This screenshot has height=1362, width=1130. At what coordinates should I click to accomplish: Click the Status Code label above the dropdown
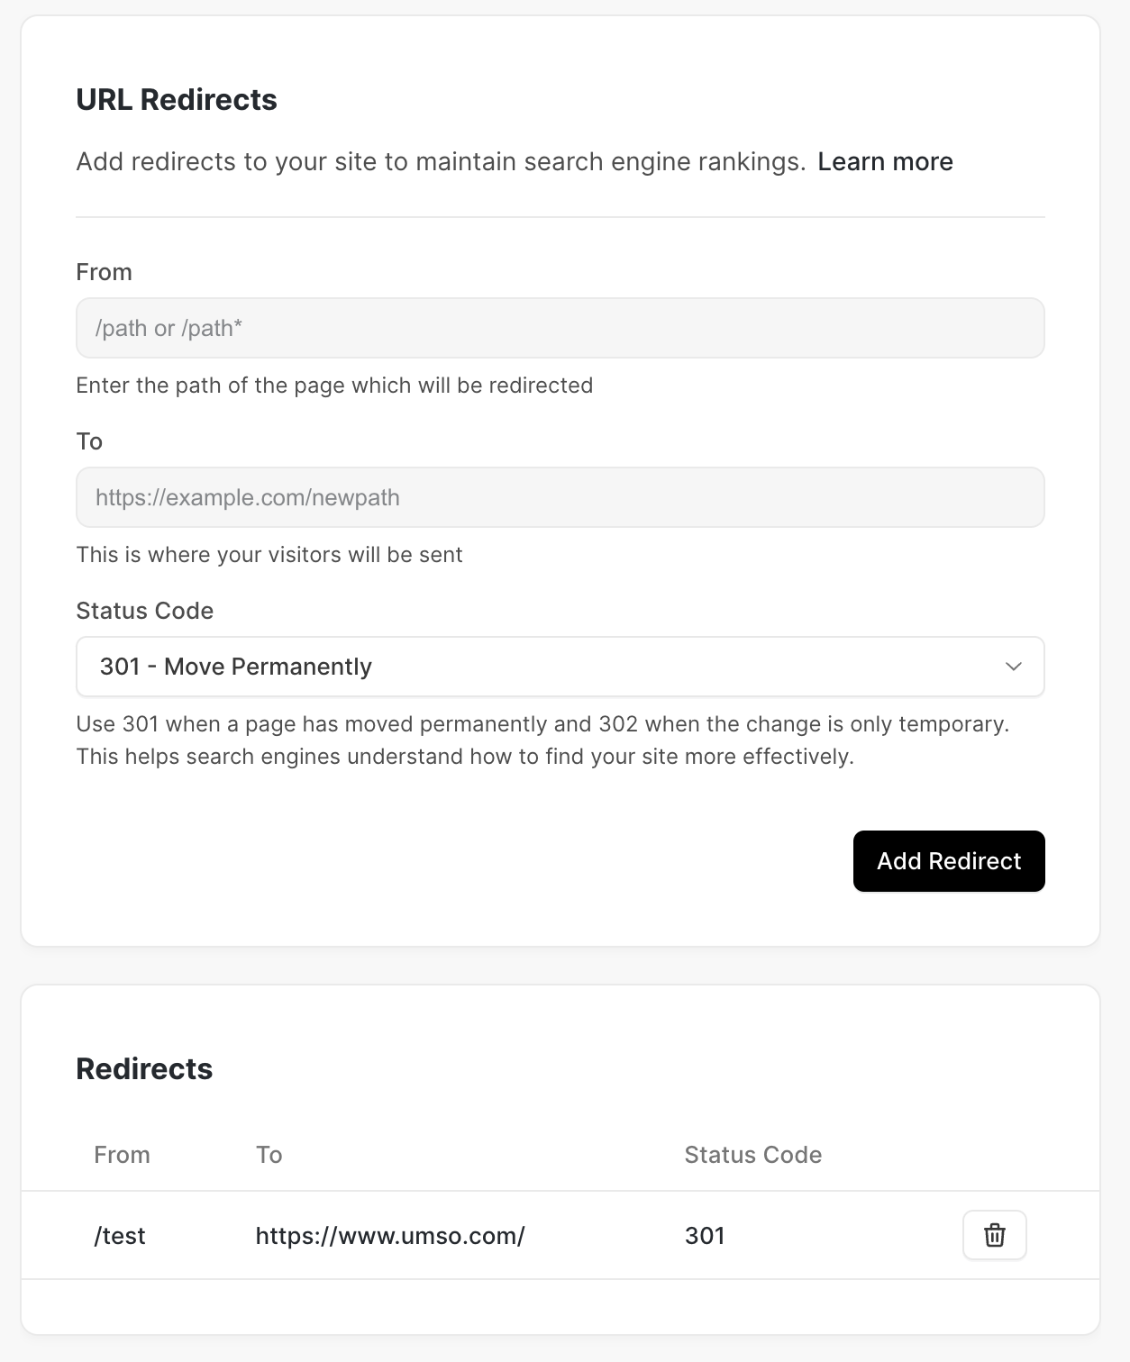click(144, 611)
